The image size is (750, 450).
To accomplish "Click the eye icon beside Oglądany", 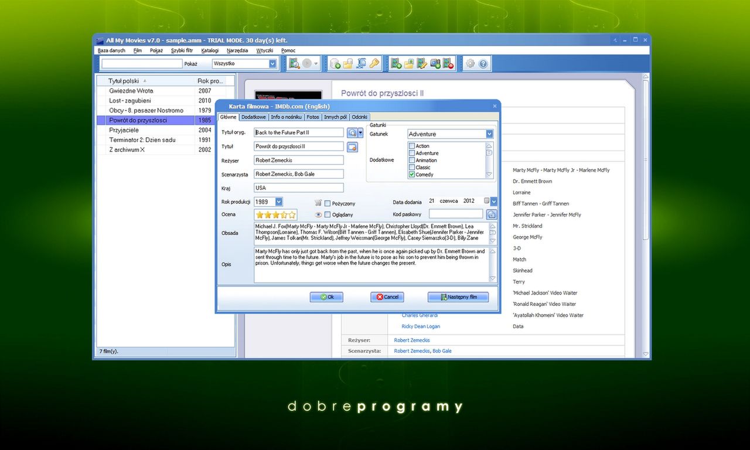I will point(318,214).
